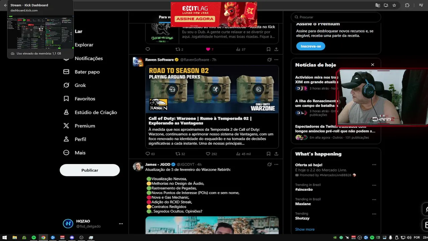This screenshot has width=428, height=241.
Task: Click the Favoritos bookmark icon
Action: (66, 99)
